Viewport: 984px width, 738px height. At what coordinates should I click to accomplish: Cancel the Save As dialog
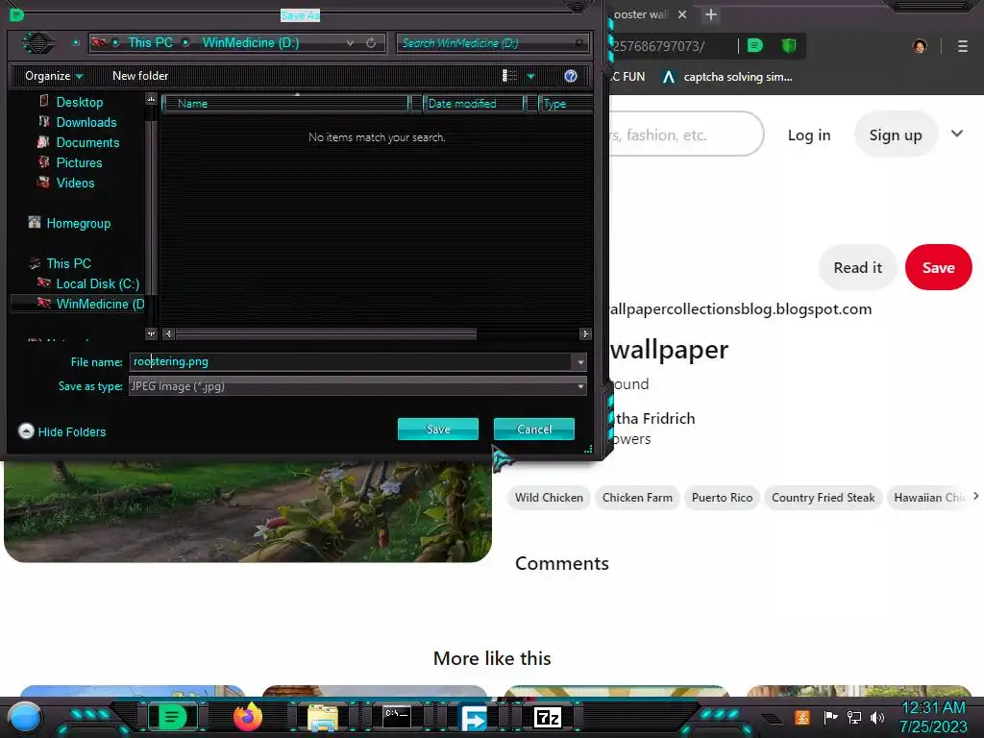tap(534, 430)
